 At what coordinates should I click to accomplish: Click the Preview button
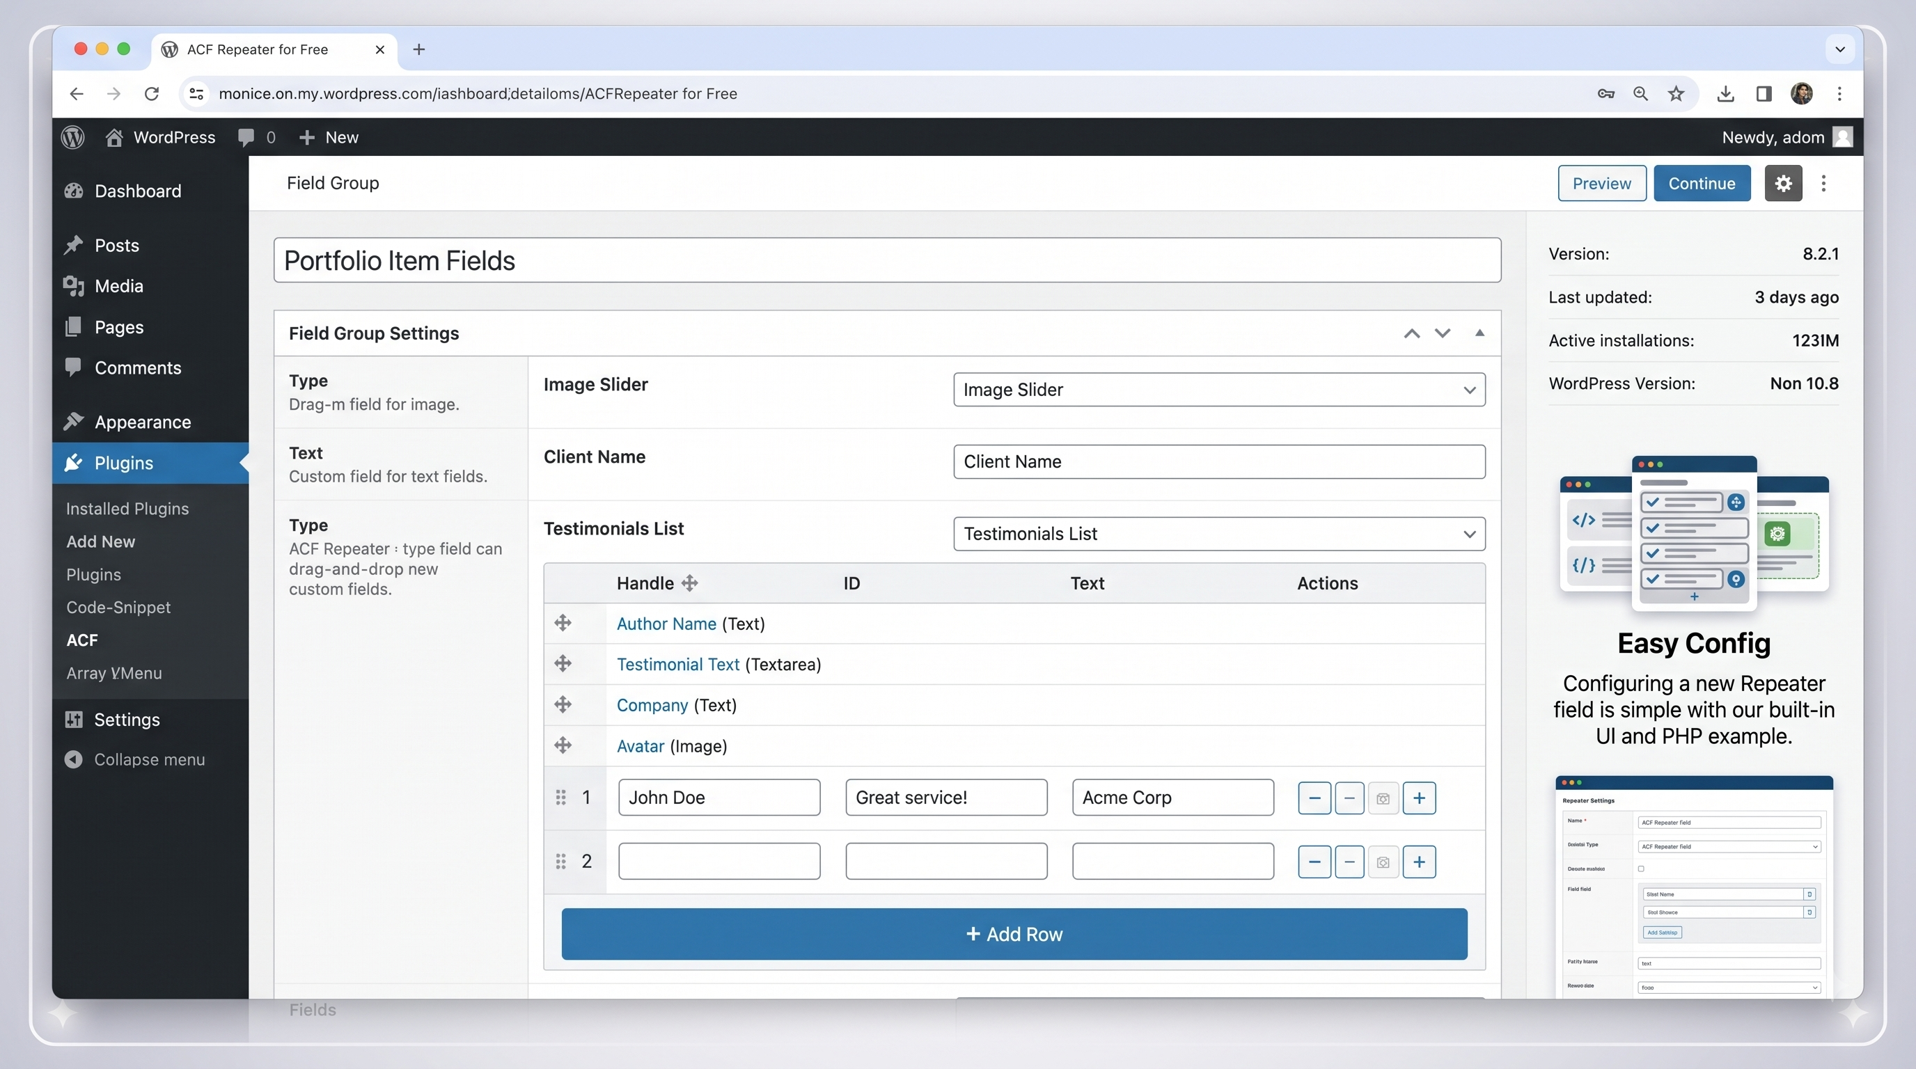(x=1601, y=184)
